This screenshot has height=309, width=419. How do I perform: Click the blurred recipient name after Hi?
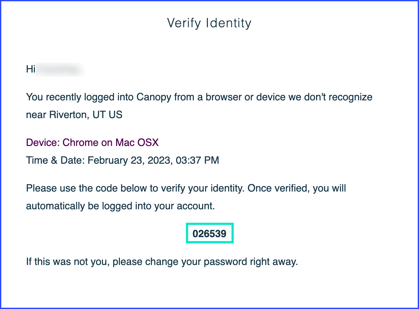pyautogui.click(x=60, y=69)
